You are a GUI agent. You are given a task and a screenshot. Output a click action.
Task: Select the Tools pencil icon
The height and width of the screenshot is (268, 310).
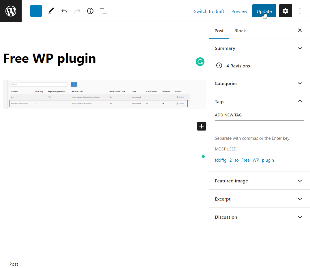click(x=51, y=11)
